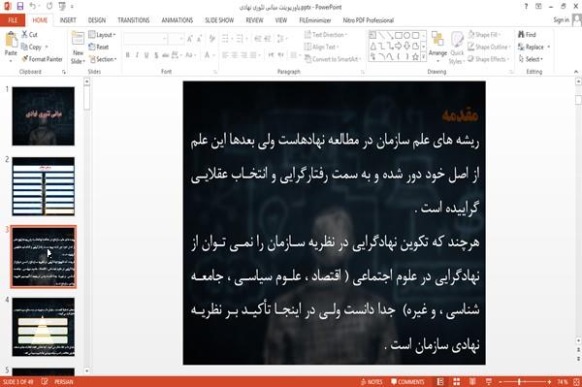Toggle text Shadow button

(156, 55)
